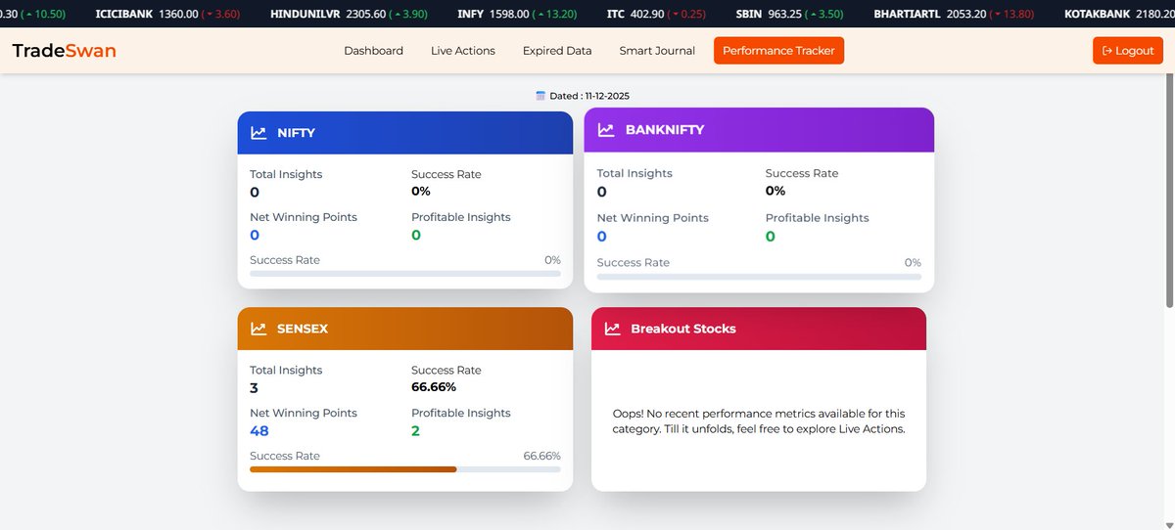Click the INFY ticker entry

click(519, 15)
